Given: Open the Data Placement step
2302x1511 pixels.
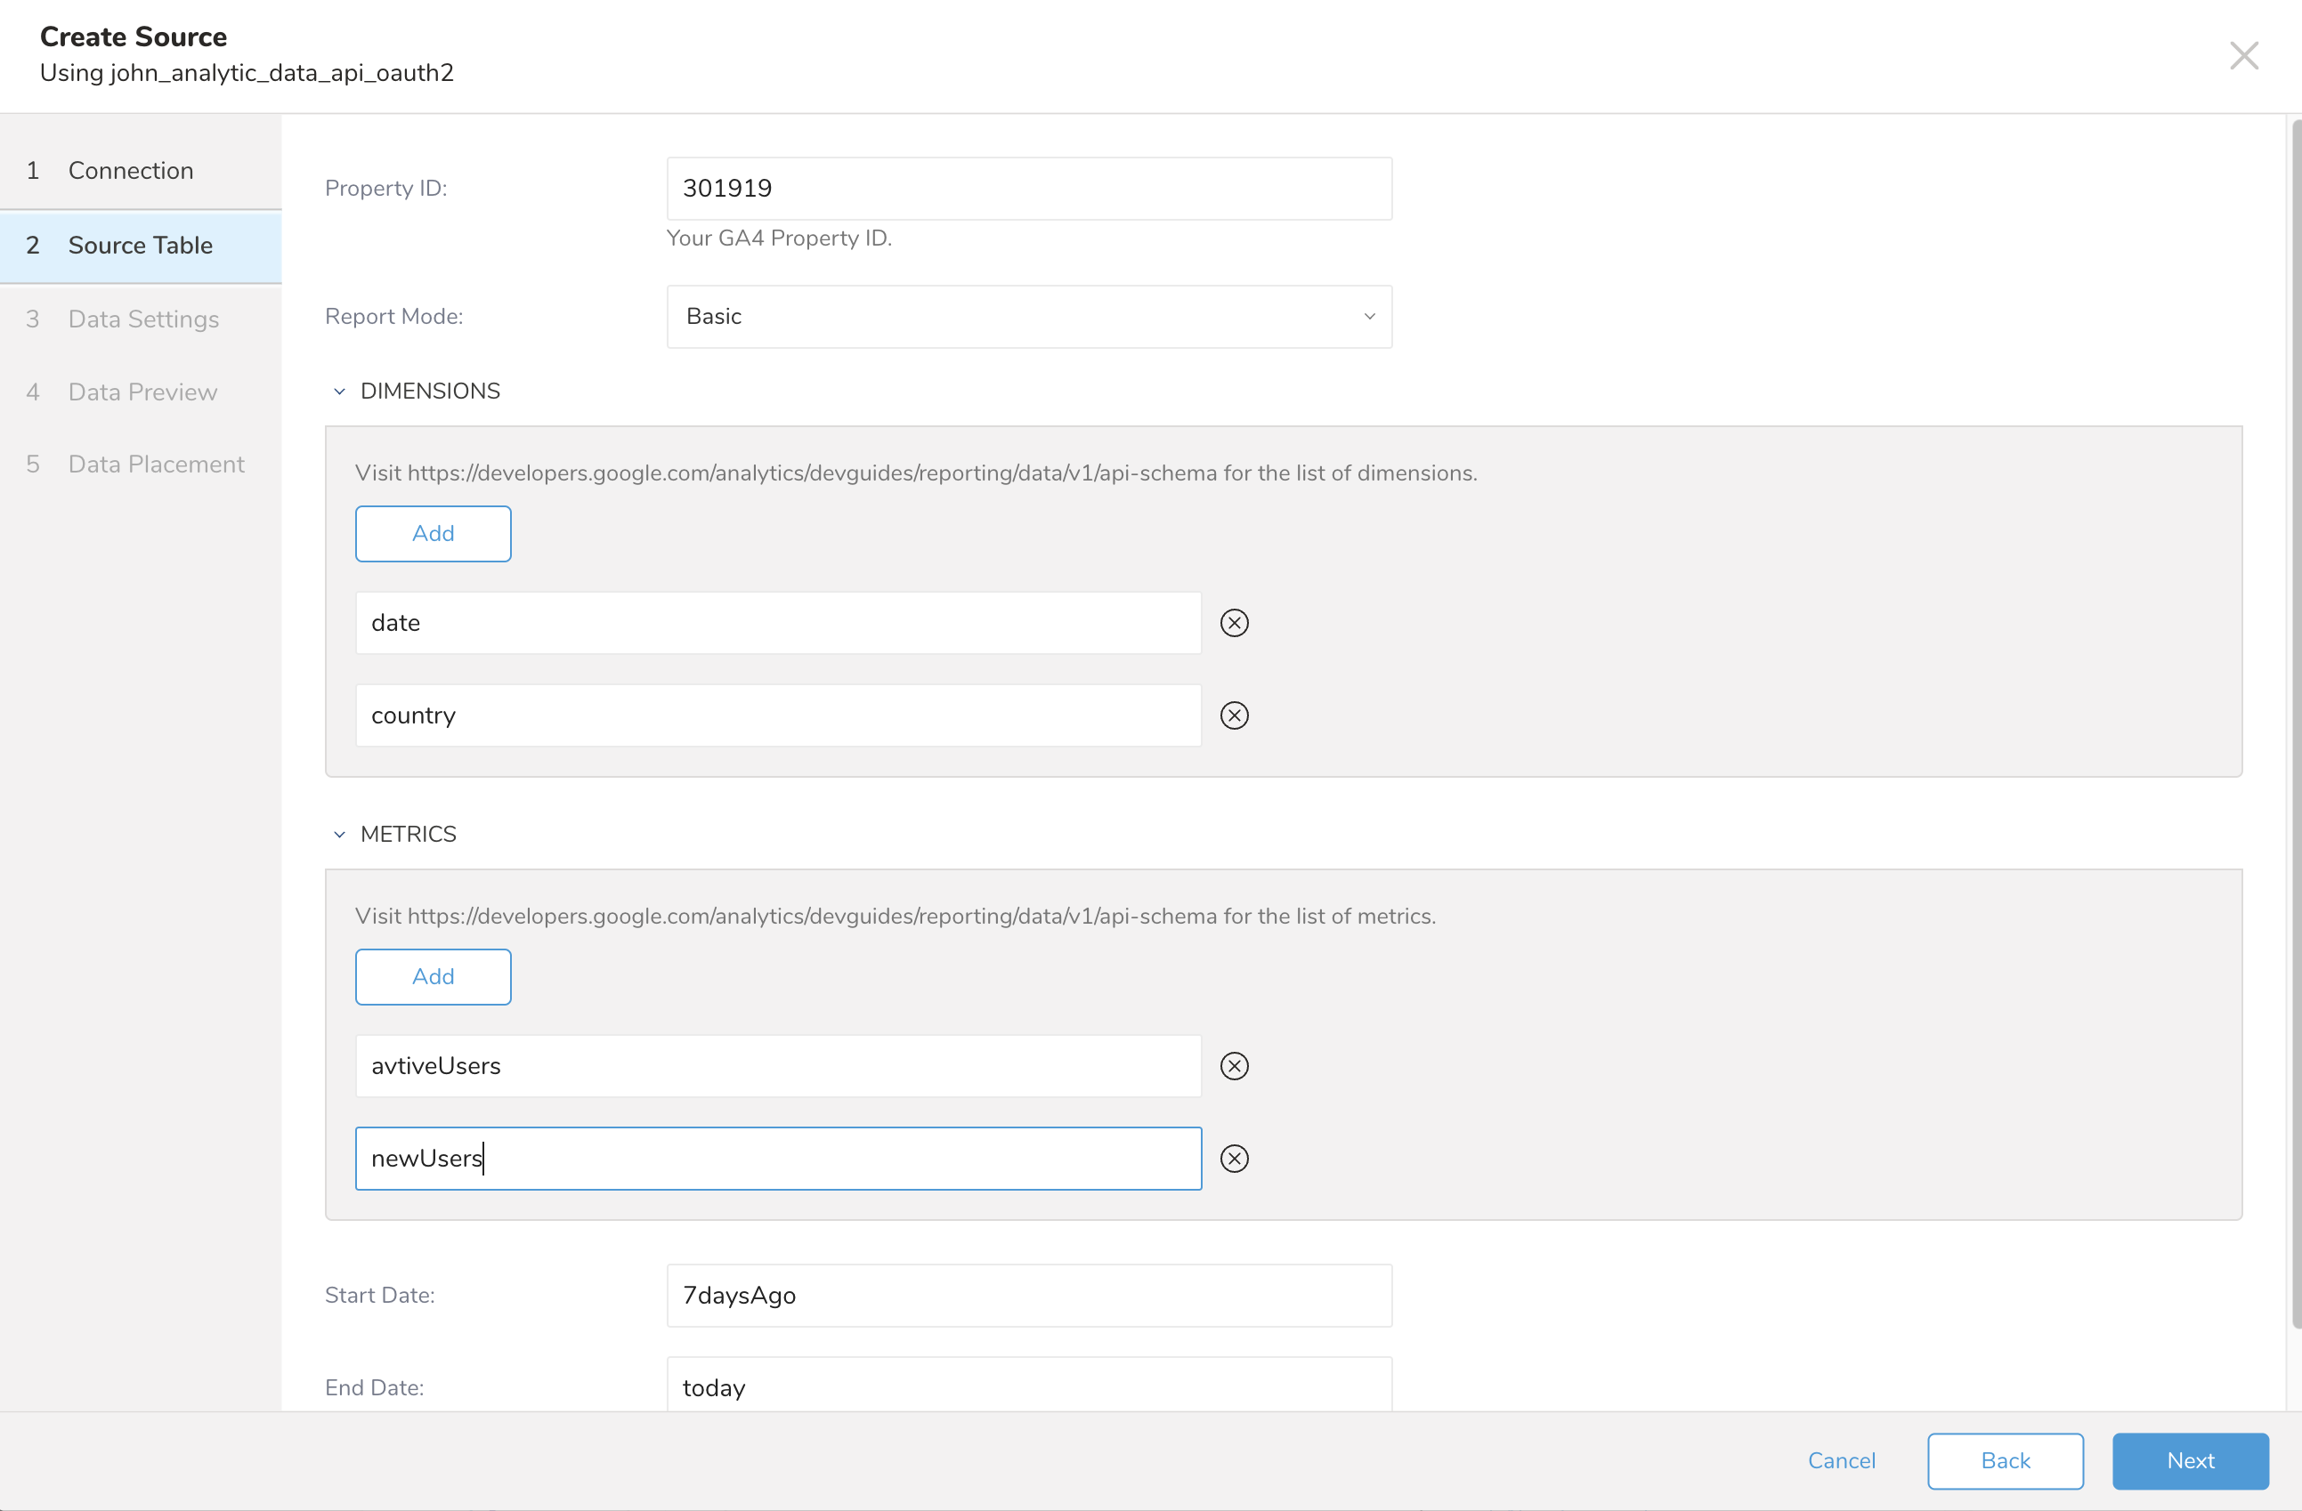Looking at the screenshot, I should pos(156,464).
